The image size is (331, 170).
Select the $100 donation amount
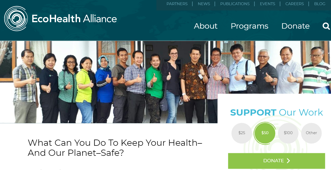288,133
